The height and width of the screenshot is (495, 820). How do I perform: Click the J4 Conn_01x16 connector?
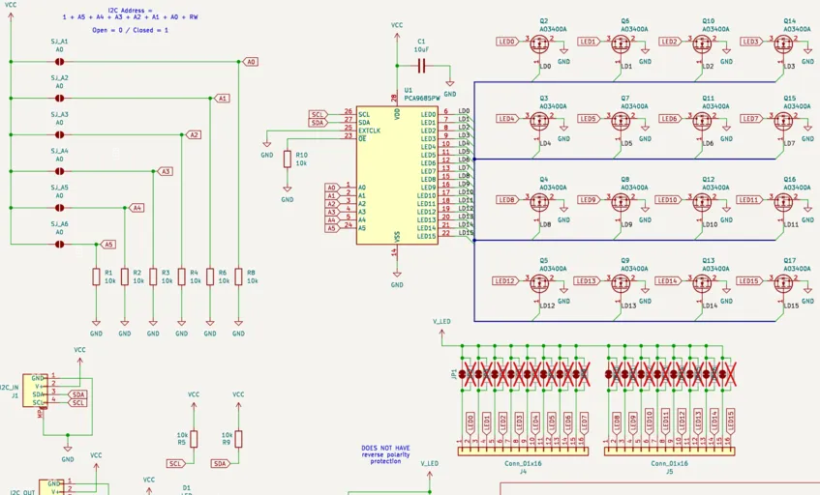[x=523, y=451]
